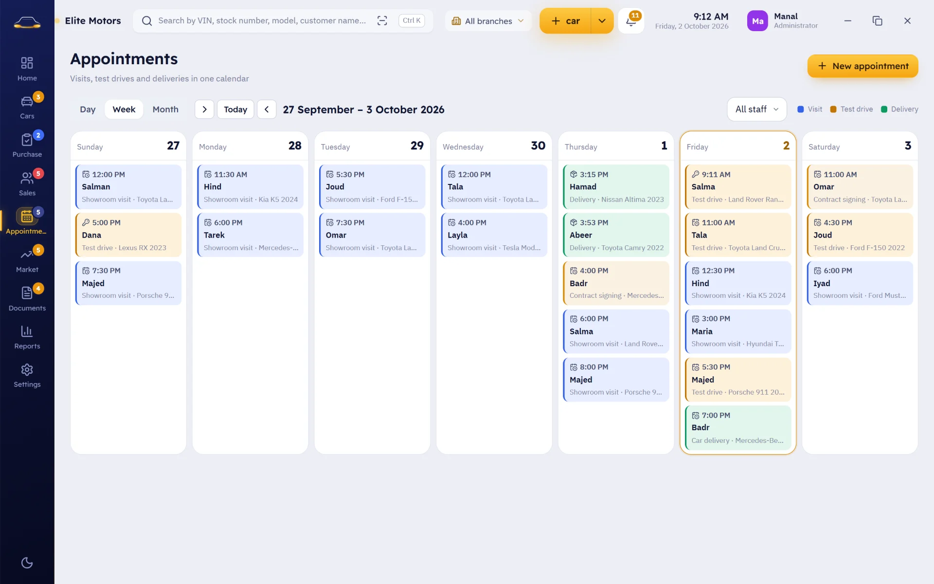The width and height of the screenshot is (934, 584).
Task: Open Hamad's 3:15 PM delivery appointment
Action: [x=616, y=187]
